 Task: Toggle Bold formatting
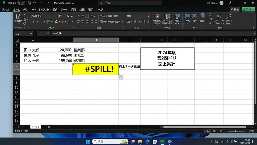click(x=33, y=22)
